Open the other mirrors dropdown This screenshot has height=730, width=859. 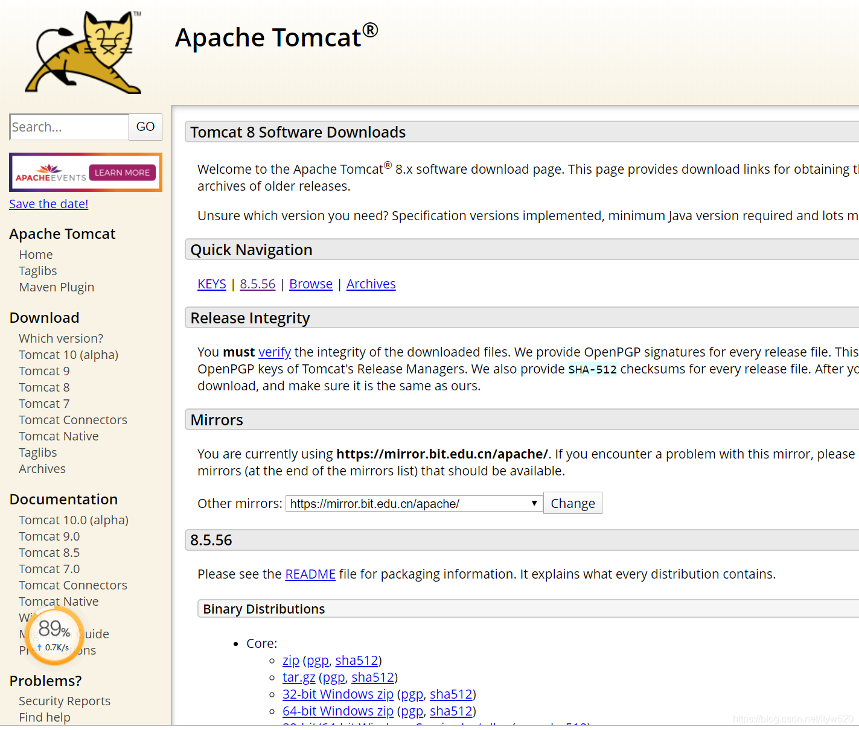click(x=414, y=503)
